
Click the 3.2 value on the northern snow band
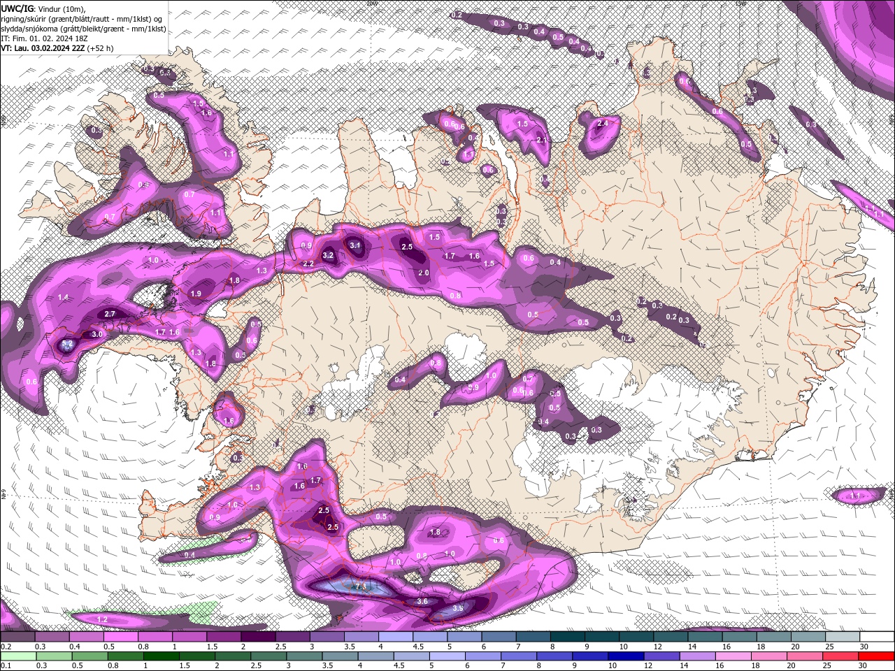pyautogui.click(x=328, y=256)
